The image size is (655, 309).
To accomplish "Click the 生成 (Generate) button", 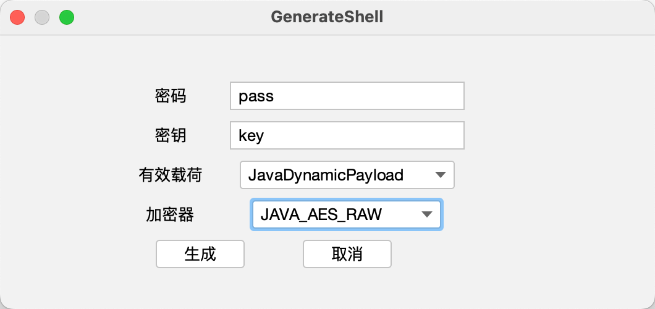I will (x=200, y=254).
